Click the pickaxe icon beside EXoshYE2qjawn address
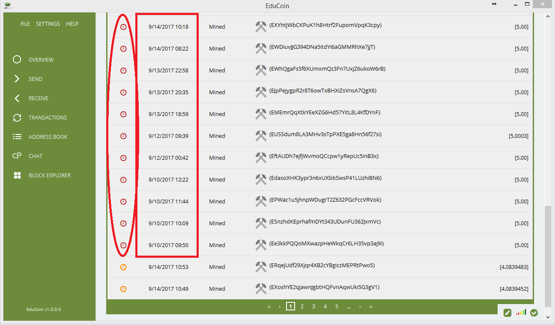Screen dimensions: 555x325 coord(261,289)
